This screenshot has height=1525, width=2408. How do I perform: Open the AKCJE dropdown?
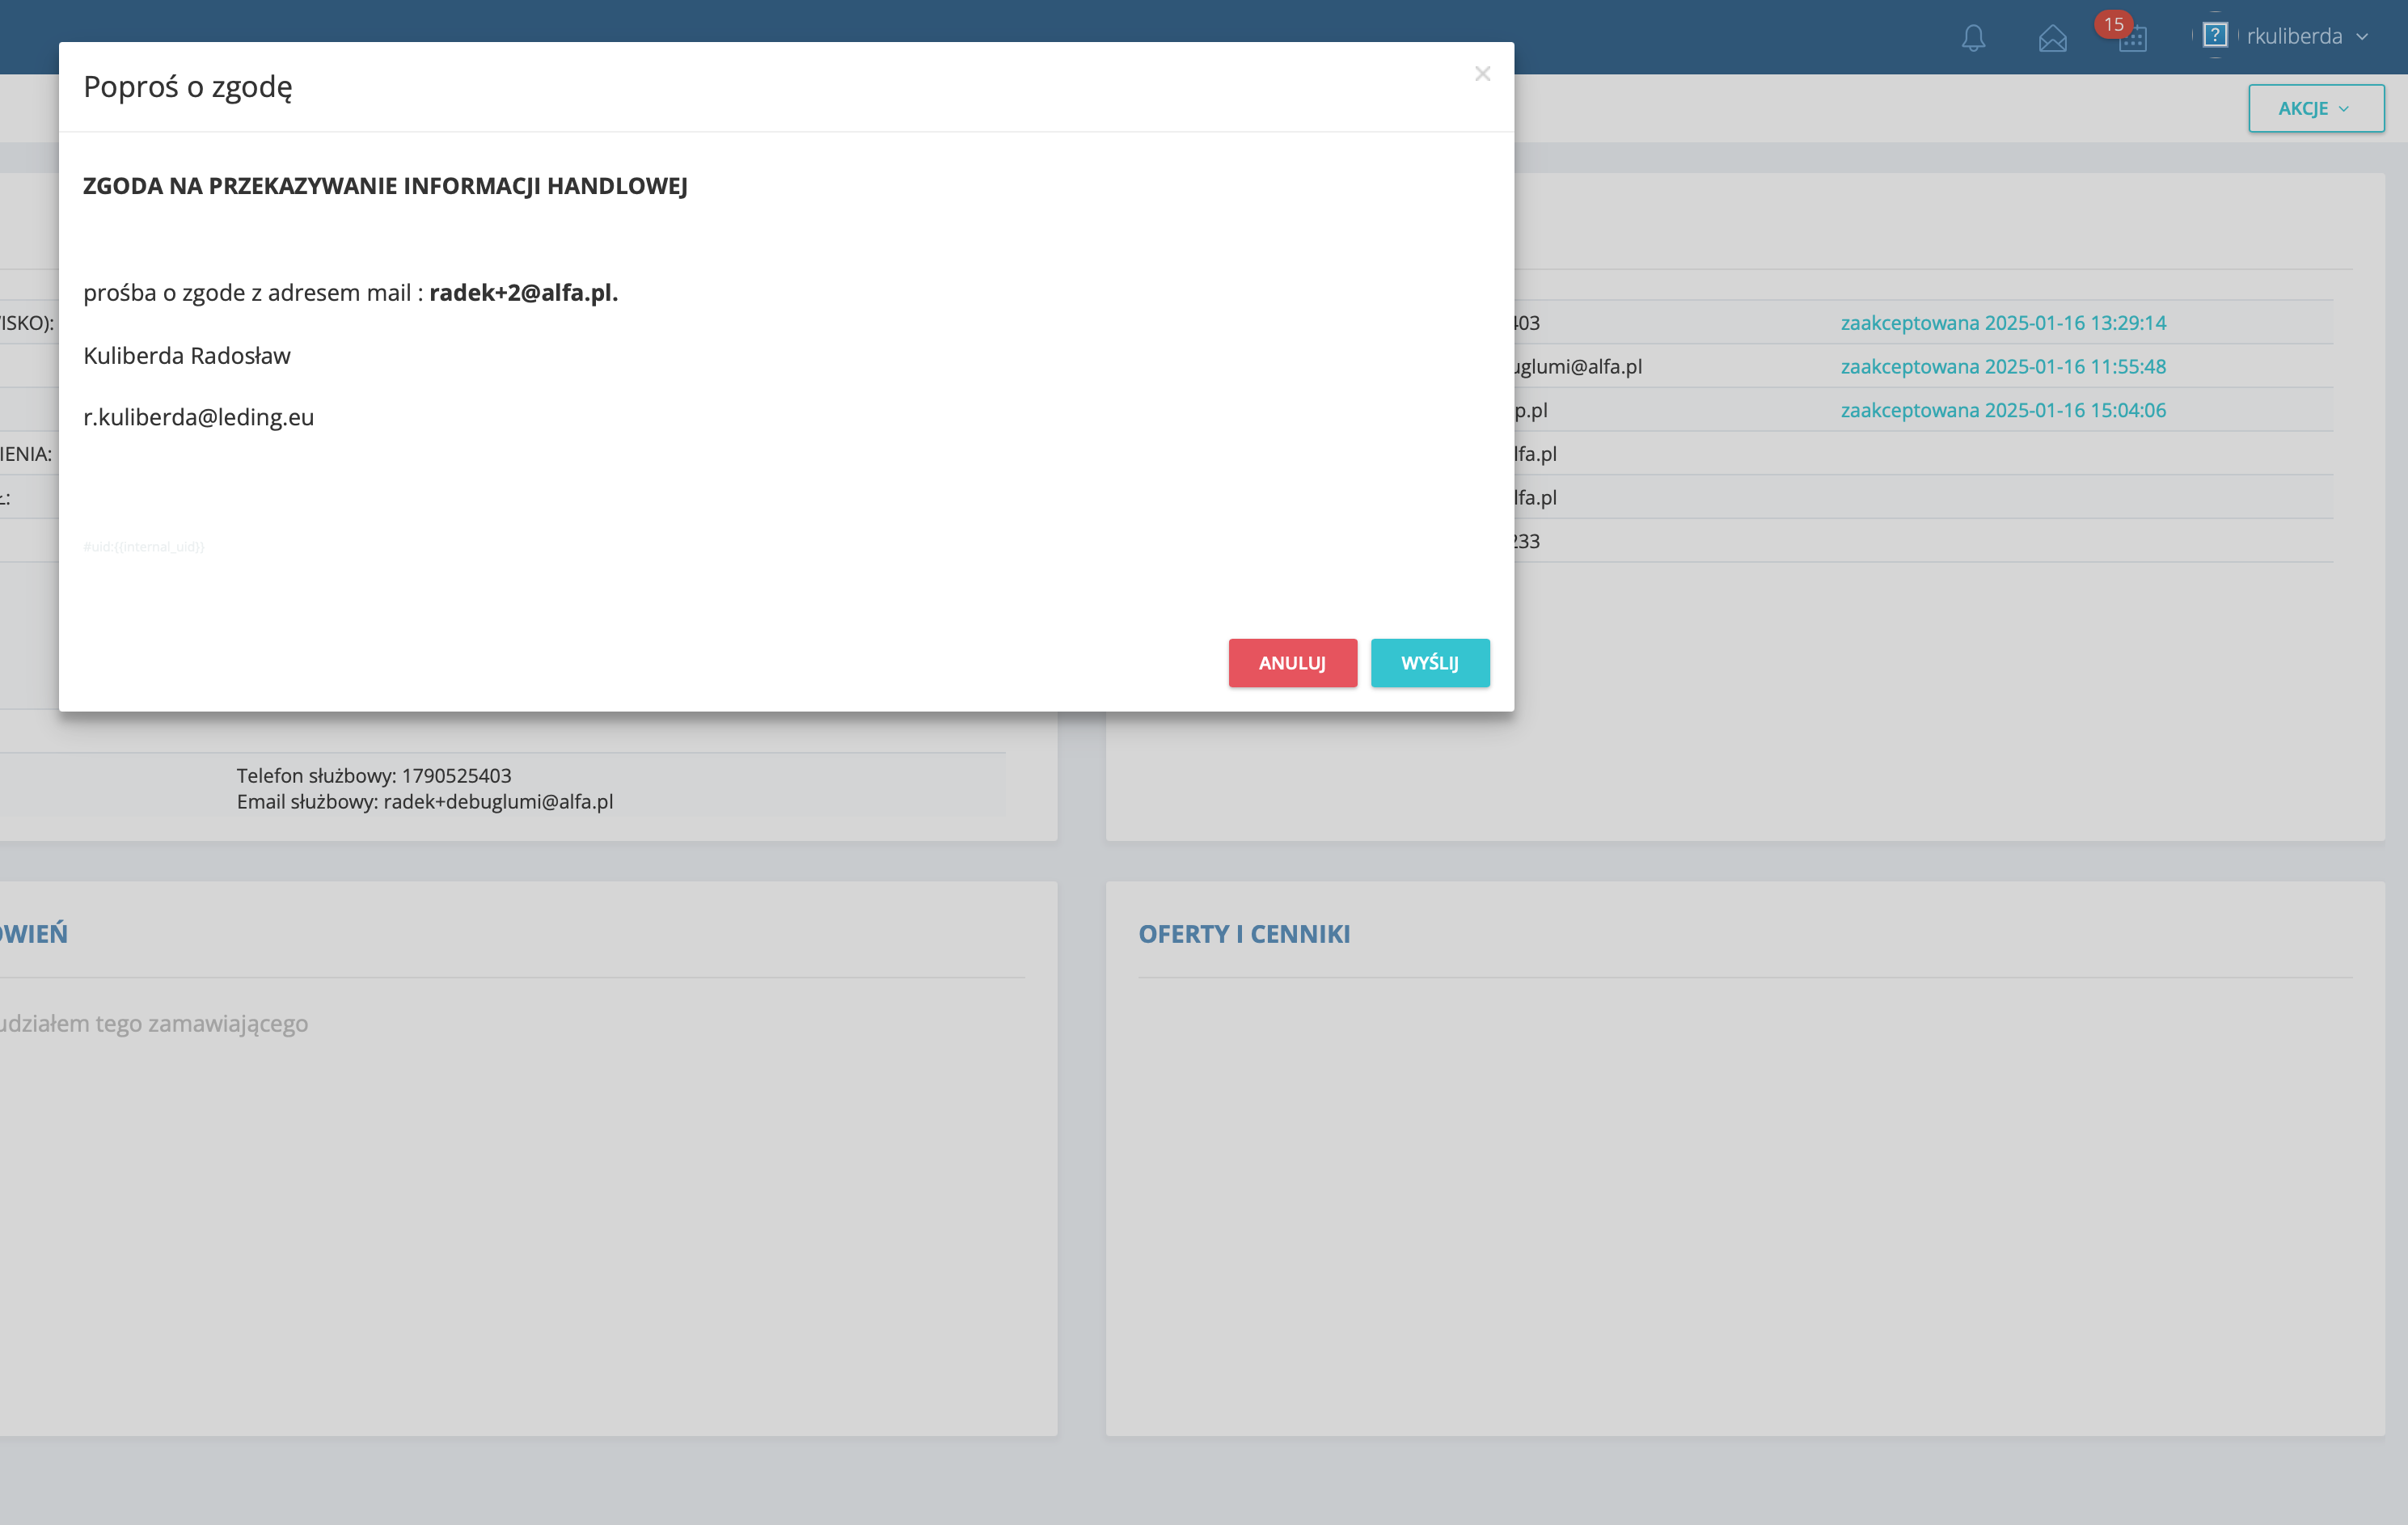pyautogui.click(x=2316, y=108)
